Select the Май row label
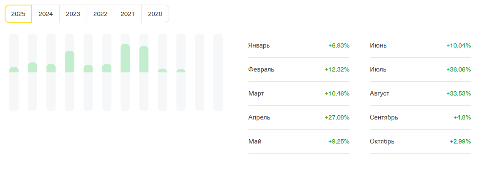Viewport: 486px width, 170px height. (255, 141)
